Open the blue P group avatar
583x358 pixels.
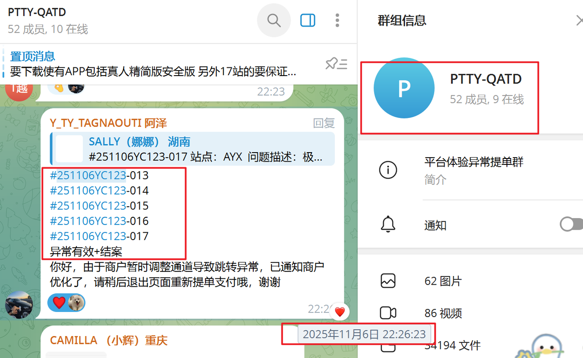click(x=404, y=88)
